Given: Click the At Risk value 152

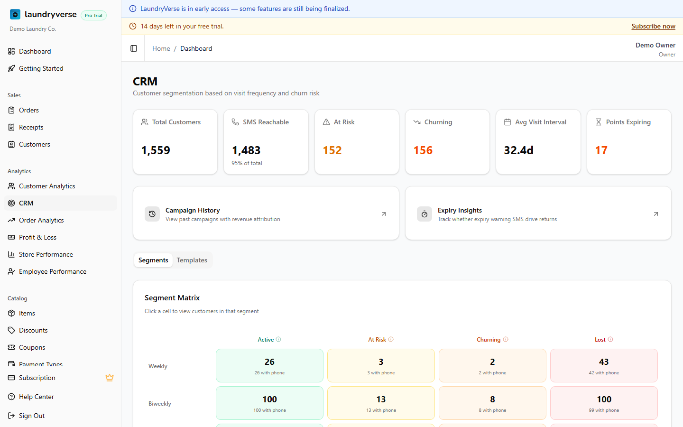Looking at the screenshot, I should (x=332, y=150).
